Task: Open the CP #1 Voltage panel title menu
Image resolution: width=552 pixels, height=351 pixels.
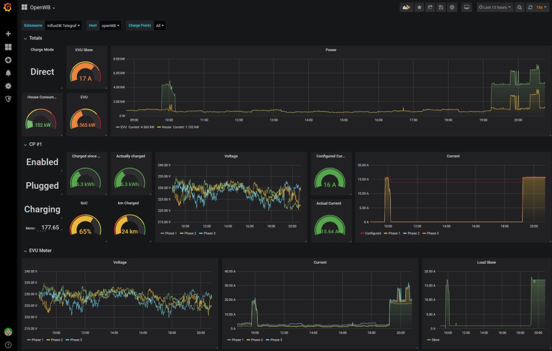Action: click(231, 156)
